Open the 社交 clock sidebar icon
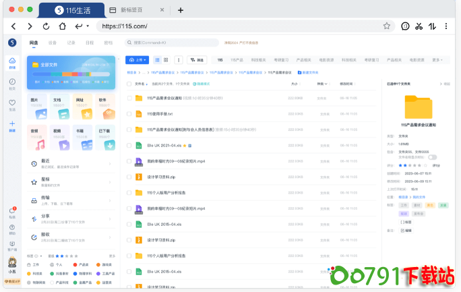The width and height of the screenshot is (461, 292). tap(12, 84)
